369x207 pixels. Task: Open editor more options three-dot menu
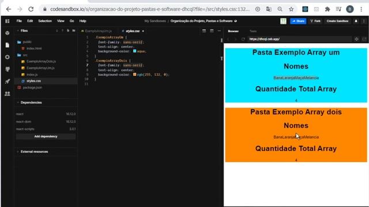pyautogui.click(x=219, y=31)
